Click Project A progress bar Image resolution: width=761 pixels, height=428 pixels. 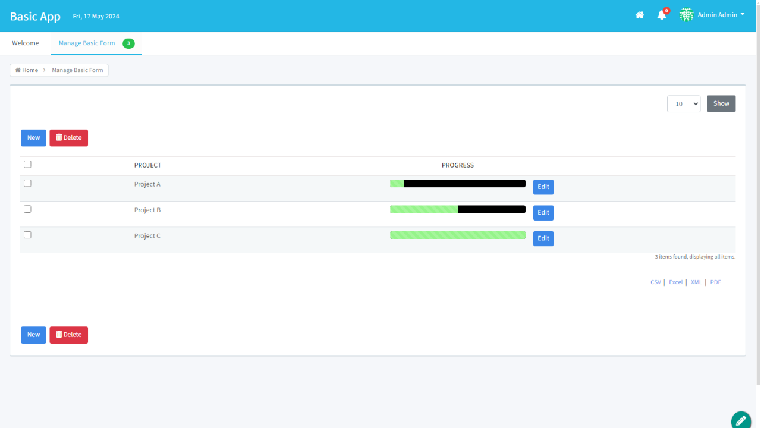[x=458, y=184]
